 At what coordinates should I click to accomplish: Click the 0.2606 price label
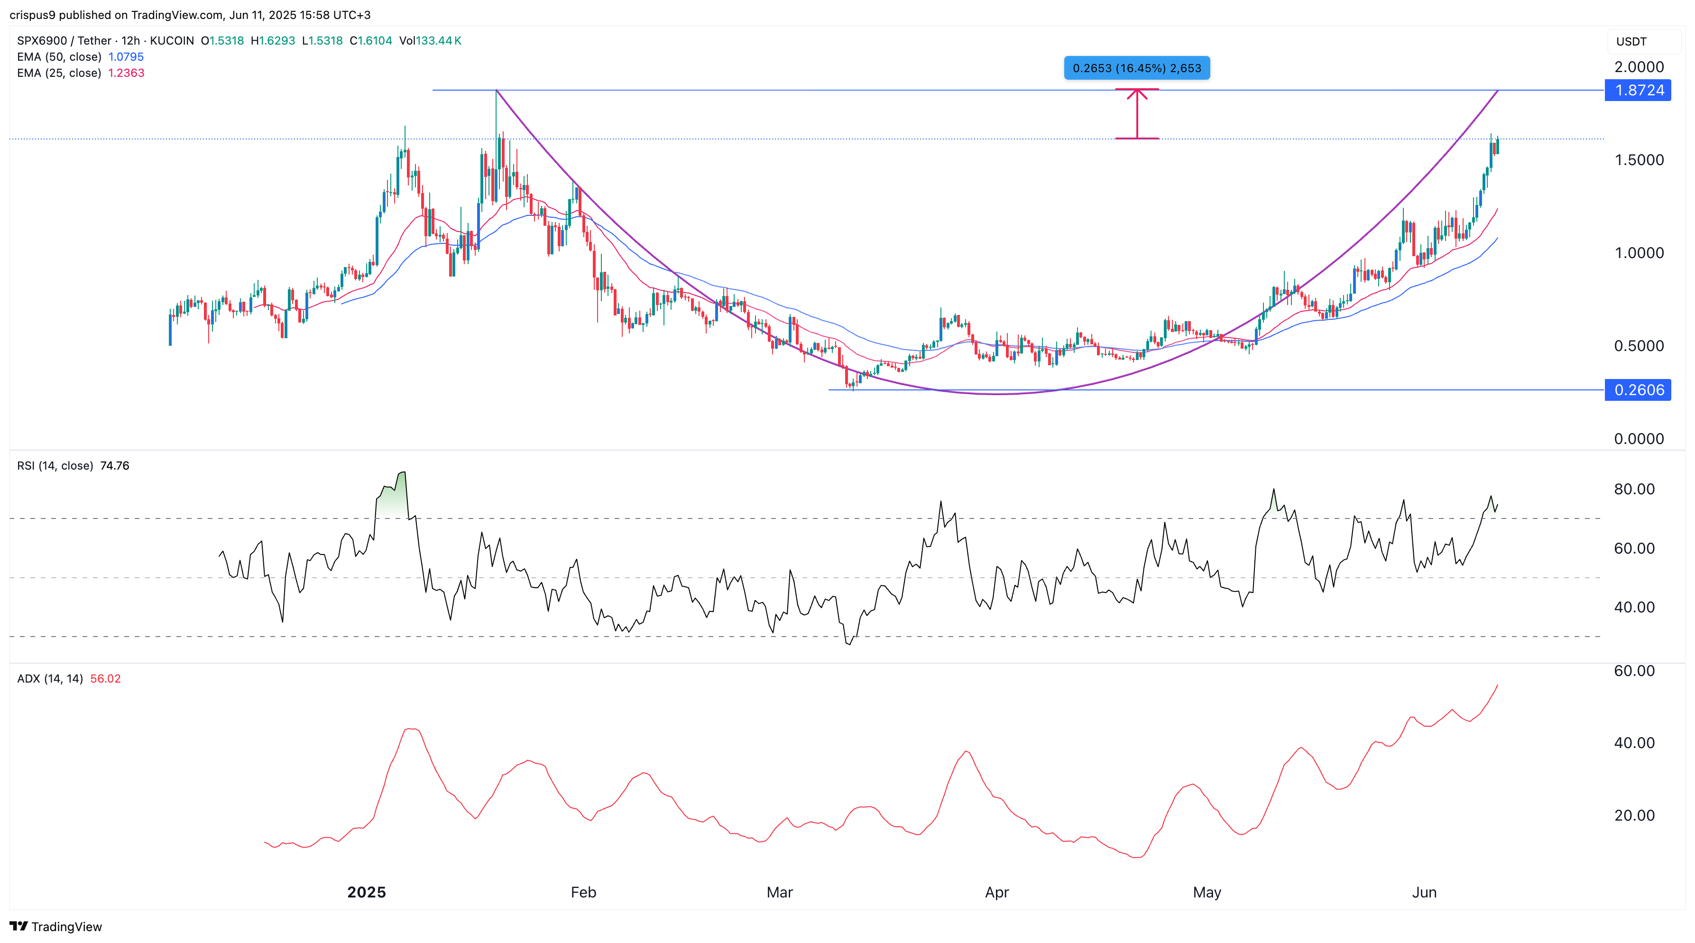coord(1638,390)
